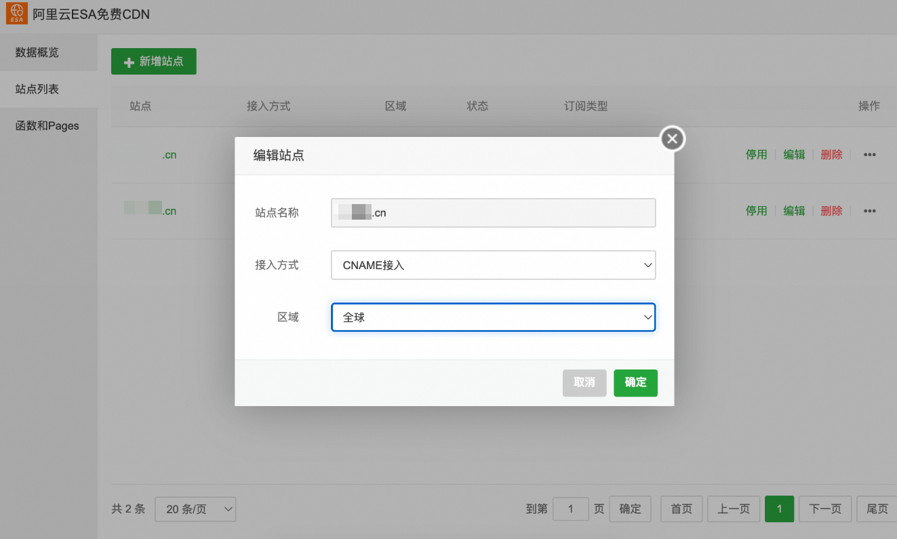Select page 1 in pagination
This screenshot has width=897, height=539.
[780, 509]
